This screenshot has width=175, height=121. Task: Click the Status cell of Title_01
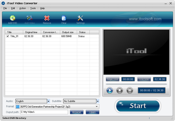[81, 36]
